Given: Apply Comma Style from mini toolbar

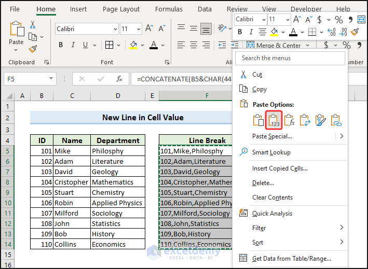Looking at the screenshot, I should coord(350,20).
